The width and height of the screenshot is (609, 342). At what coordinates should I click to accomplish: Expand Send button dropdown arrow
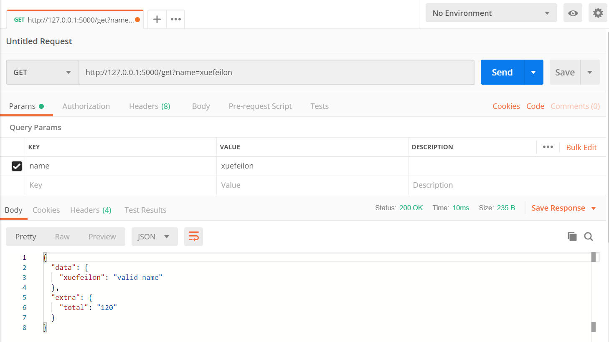533,72
